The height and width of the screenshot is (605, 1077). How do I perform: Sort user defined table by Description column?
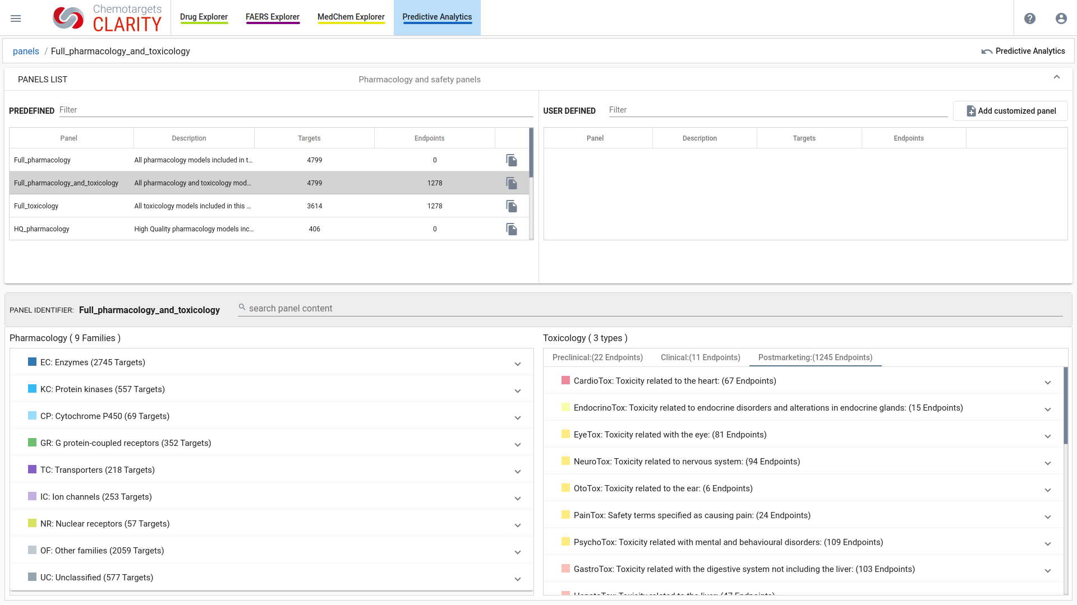[699, 138]
